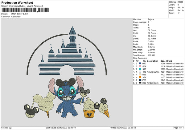This screenshot has width=185, height=130.
Task: Select stitch count '4013' in stop 5
Action: pyautogui.click(x=144, y=75)
